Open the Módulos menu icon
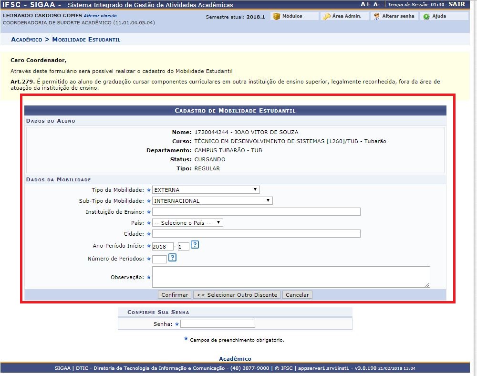The image size is (477, 376). tap(276, 16)
